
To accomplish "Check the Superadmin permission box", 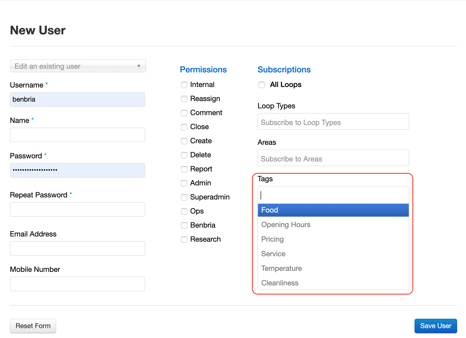I will pyautogui.click(x=184, y=197).
